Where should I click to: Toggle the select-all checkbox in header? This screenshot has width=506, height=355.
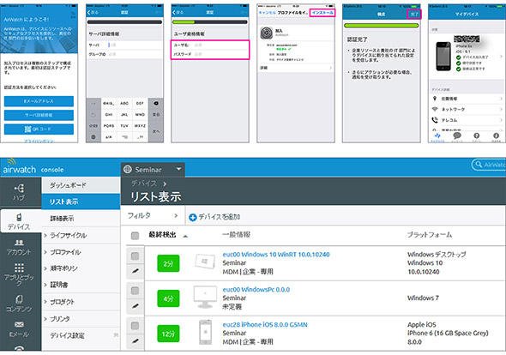click(x=135, y=236)
